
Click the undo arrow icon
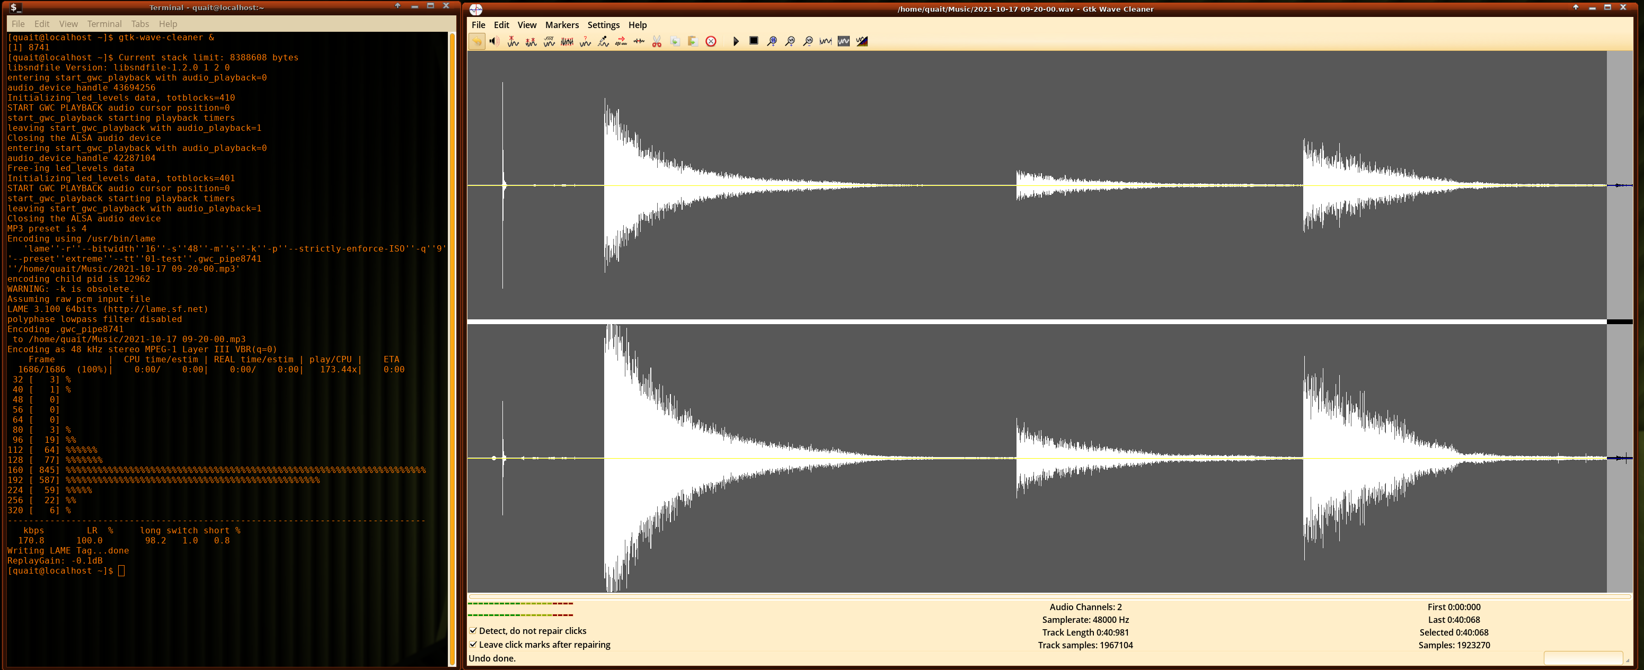coord(477,41)
